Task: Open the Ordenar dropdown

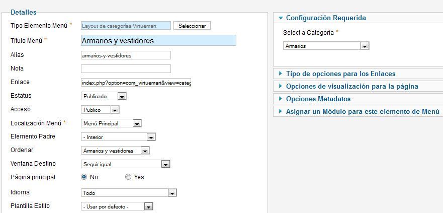Action: tap(115, 151)
